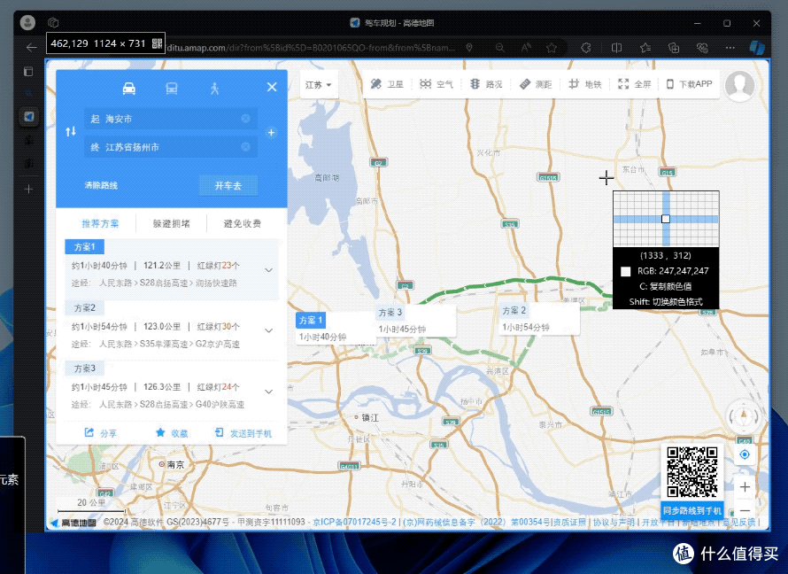Expand 方案3 route details chevron
The image size is (788, 574).
[269, 392]
